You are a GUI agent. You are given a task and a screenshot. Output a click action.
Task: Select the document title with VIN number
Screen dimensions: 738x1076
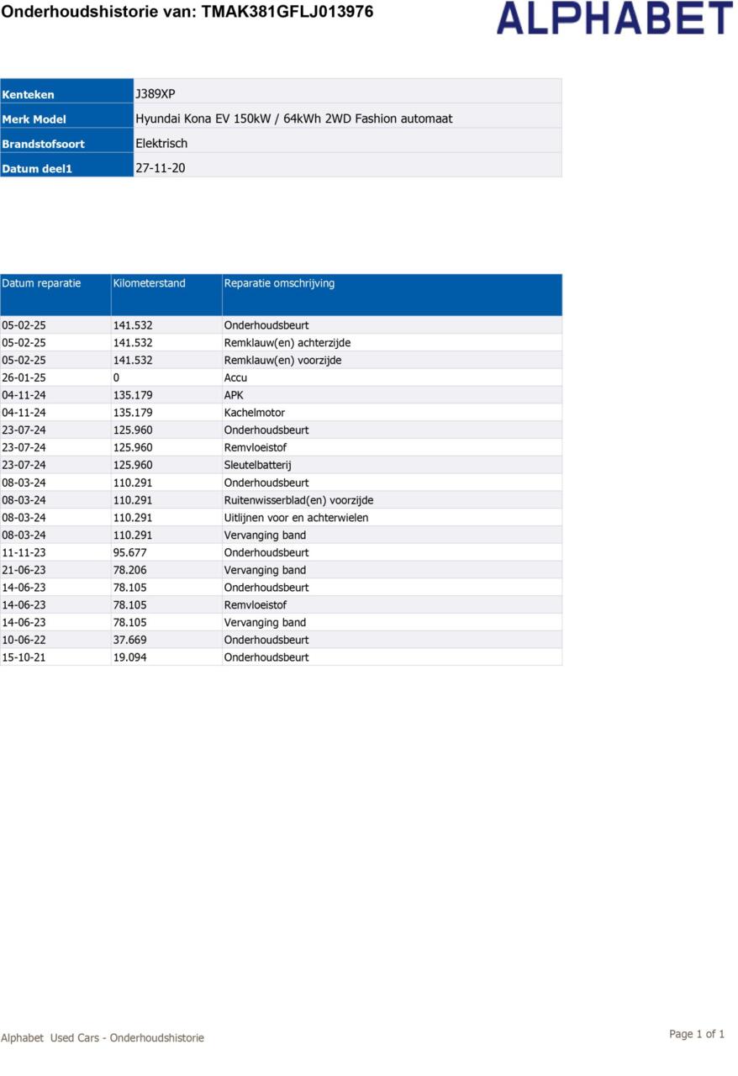[187, 12]
